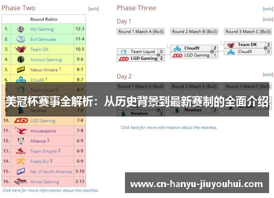This screenshot has height=198, width=274.
Task: Click the Arrow Gaming logo icon
Action: click(x=21, y=182)
